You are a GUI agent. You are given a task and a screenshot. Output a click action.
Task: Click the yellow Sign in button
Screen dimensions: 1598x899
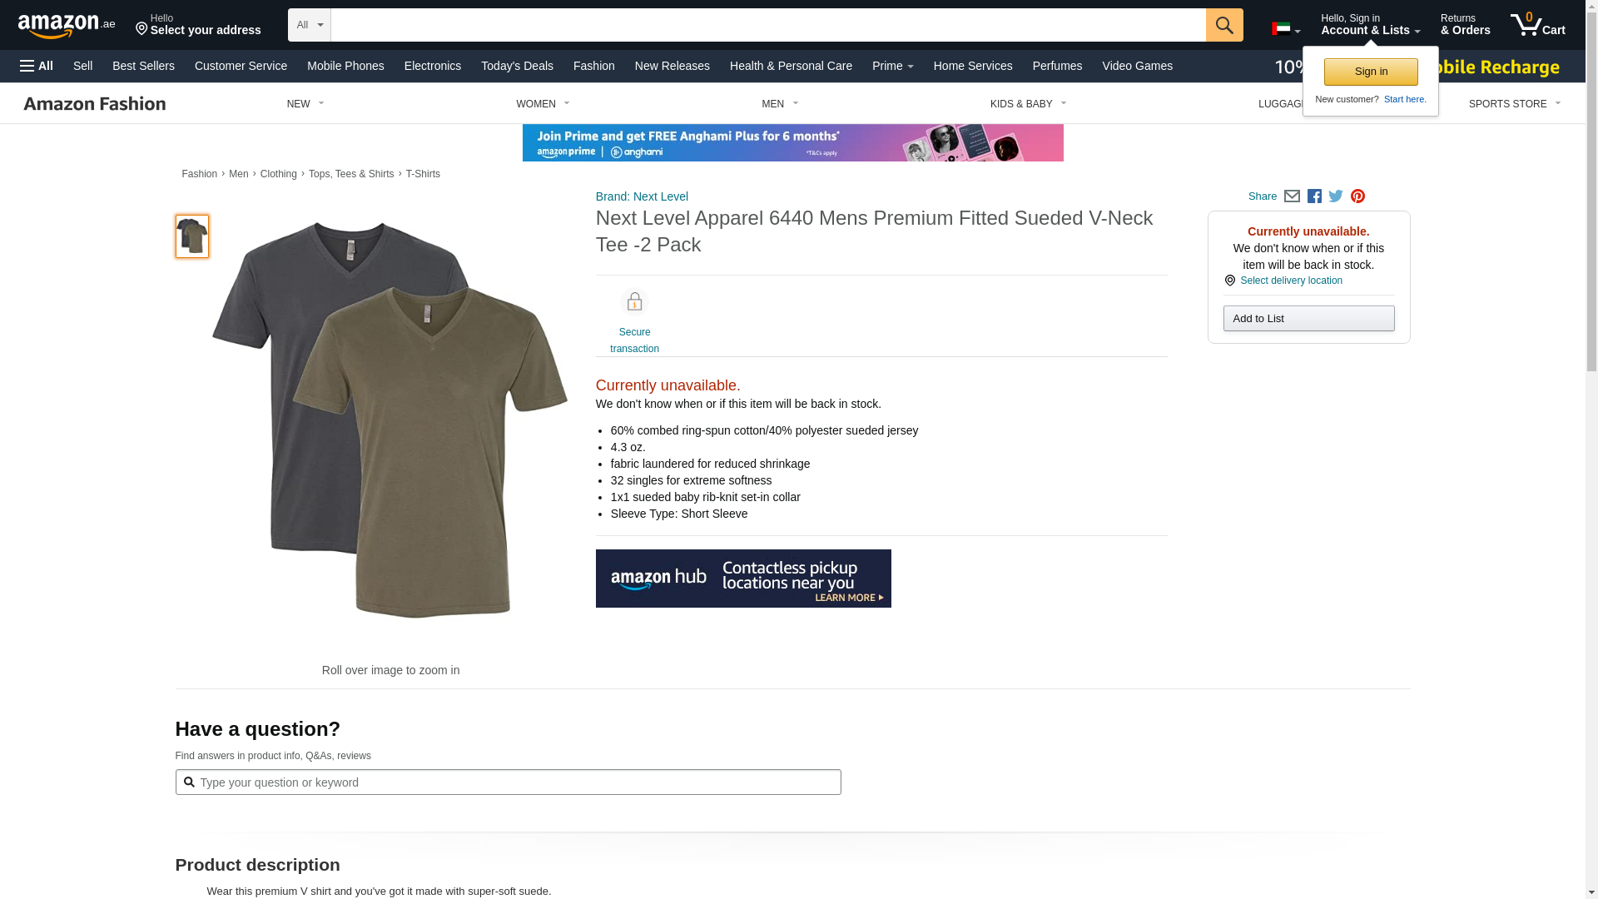click(1371, 72)
